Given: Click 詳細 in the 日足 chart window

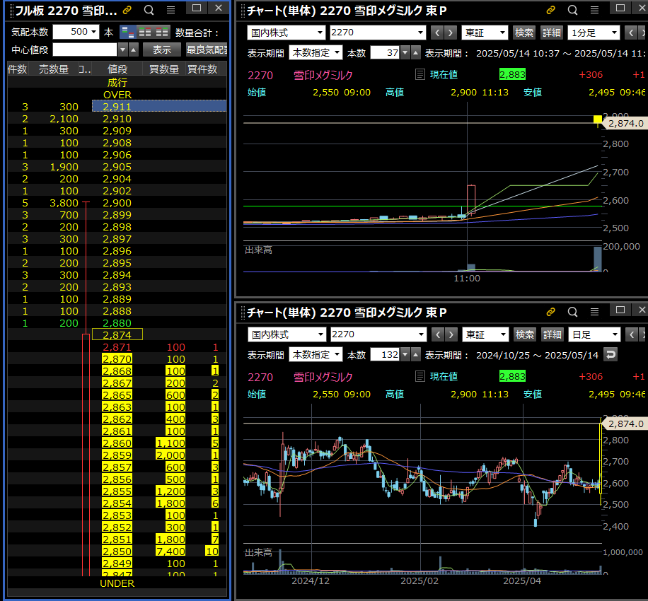Looking at the screenshot, I should click(x=552, y=334).
